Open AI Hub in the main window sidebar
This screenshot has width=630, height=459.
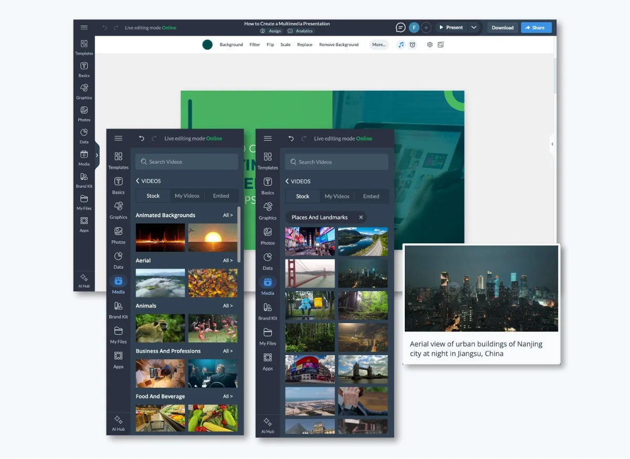tap(84, 280)
